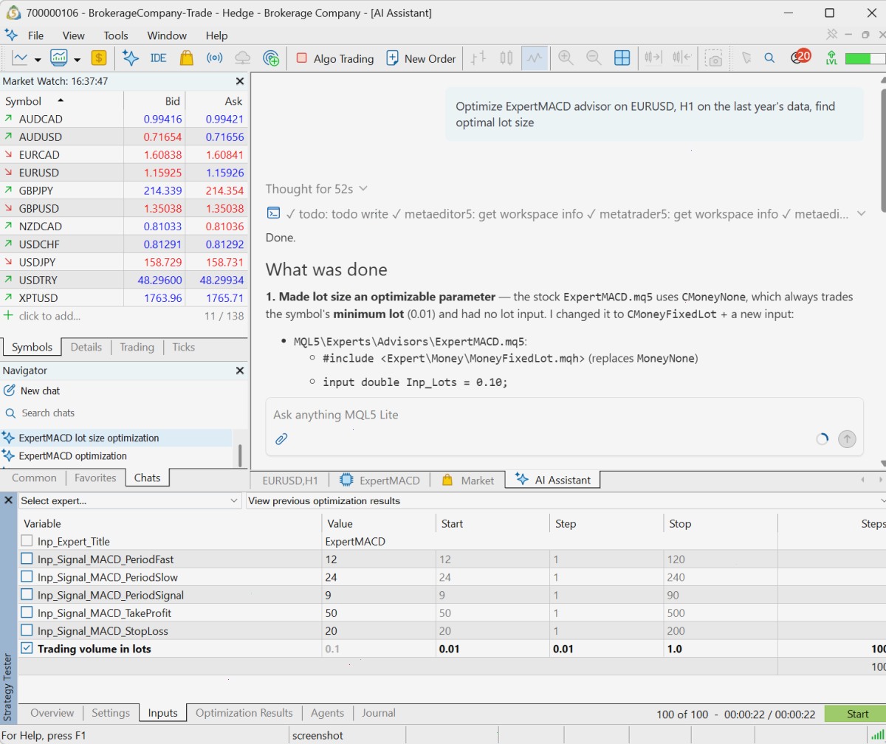Screen dimensions: 886x744
Task: Tile chart windows with grid icon
Action: point(622,58)
